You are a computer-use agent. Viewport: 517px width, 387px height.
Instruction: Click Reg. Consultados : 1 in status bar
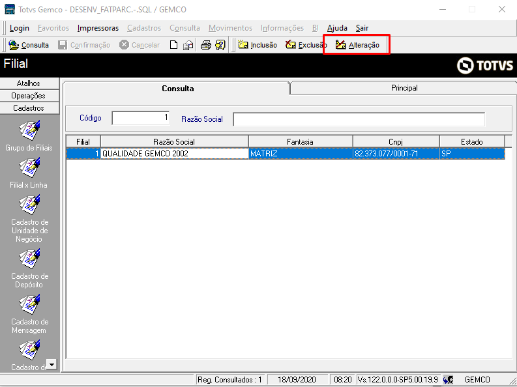230,380
